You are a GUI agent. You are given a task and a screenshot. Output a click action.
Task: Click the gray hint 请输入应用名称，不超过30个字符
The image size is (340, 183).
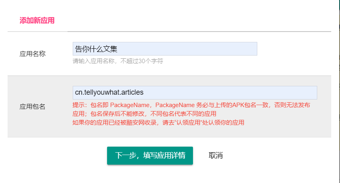click(x=118, y=61)
